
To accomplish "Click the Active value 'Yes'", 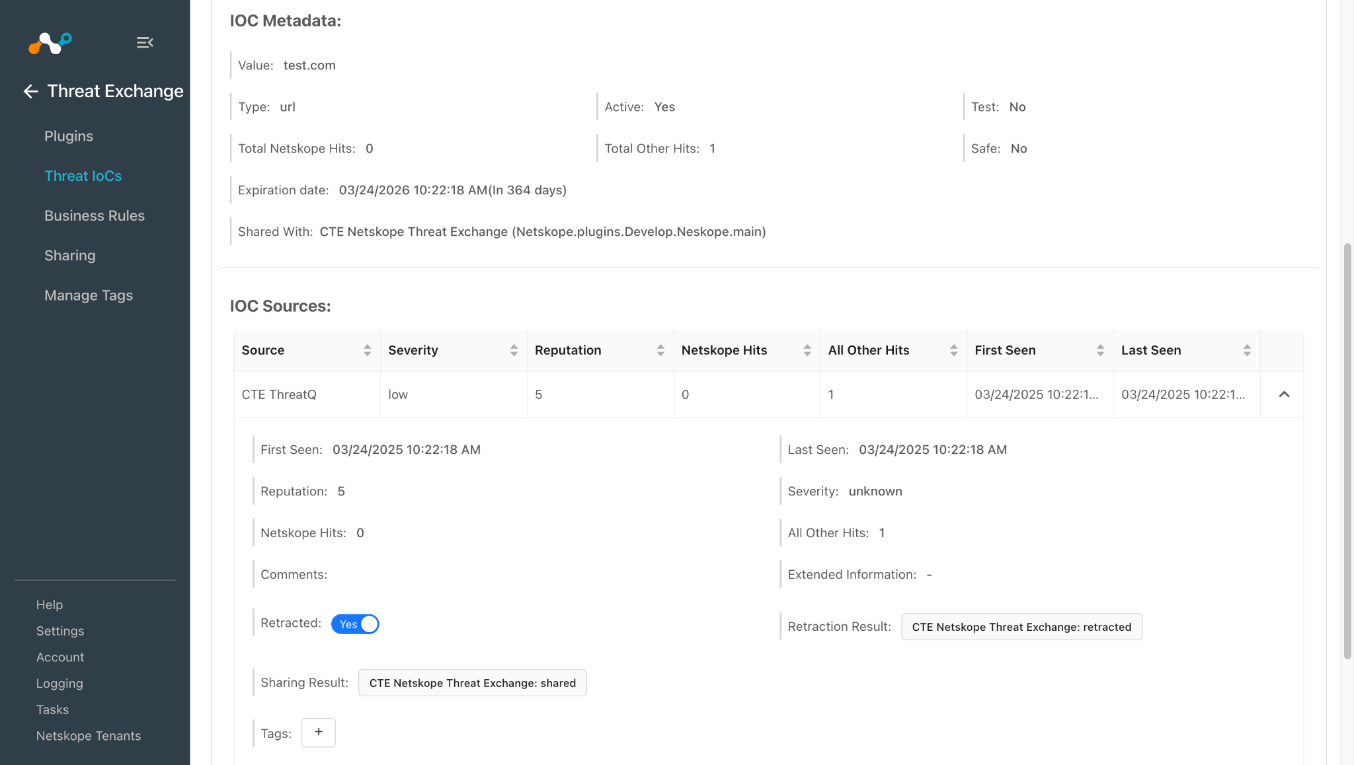I will point(664,107).
